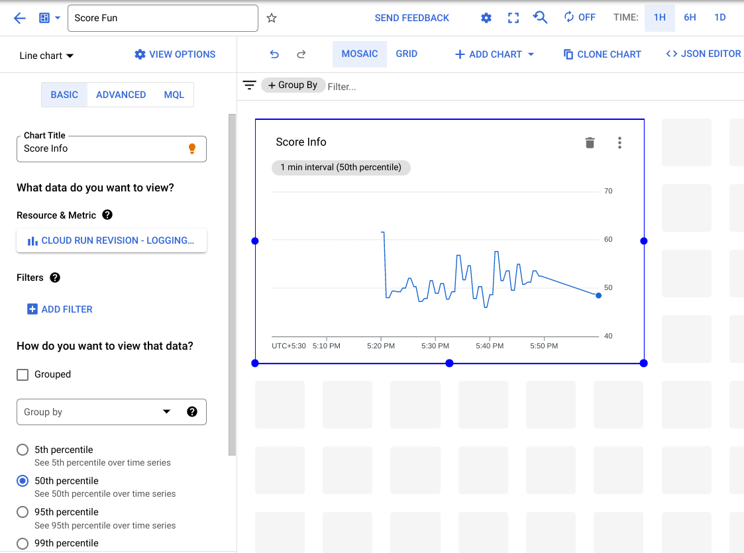The width and height of the screenshot is (744, 553).
Task: Click the left panel vertical scrollbar
Action: 232,285
